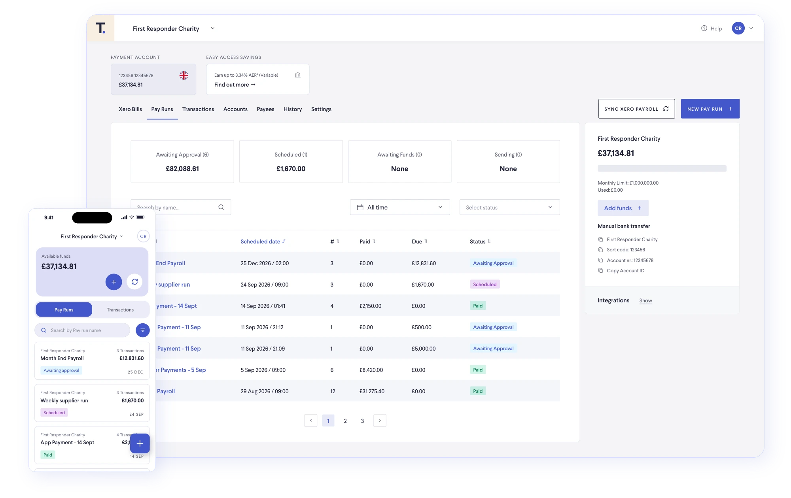Click New Pay Run button

tap(710, 109)
